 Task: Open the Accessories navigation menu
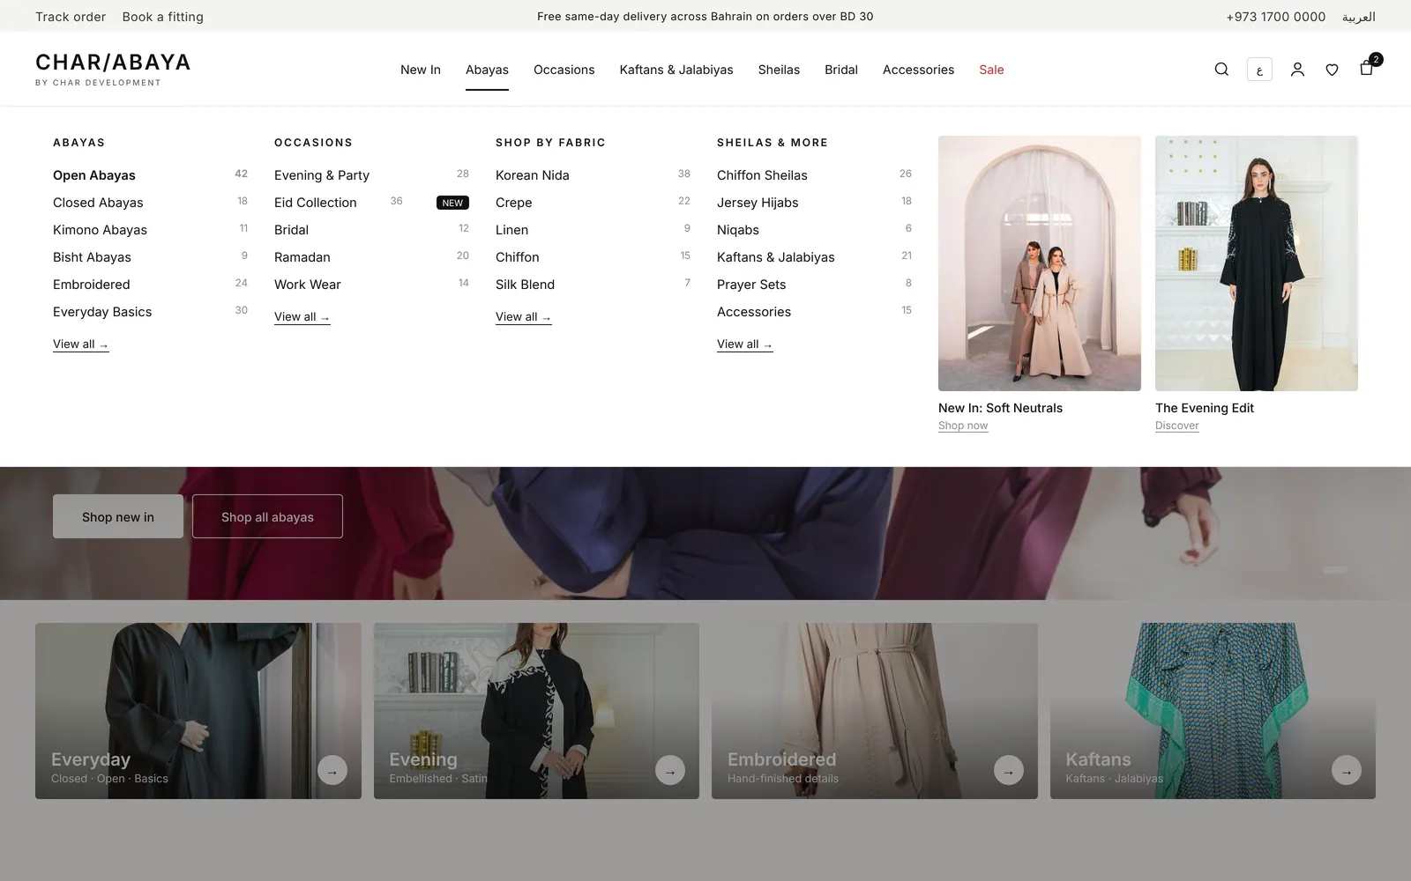918,70
